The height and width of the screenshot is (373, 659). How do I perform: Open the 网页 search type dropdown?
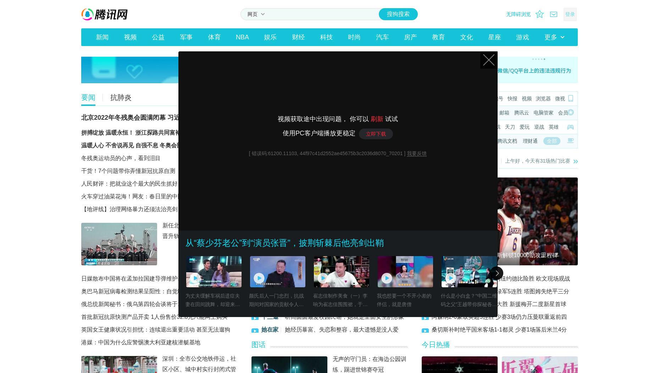(256, 14)
